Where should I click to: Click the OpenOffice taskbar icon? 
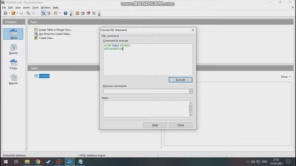tap(69, 162)
